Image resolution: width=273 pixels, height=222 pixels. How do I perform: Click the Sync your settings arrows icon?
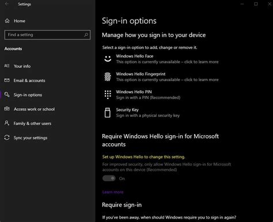click(x=7, y=137)
